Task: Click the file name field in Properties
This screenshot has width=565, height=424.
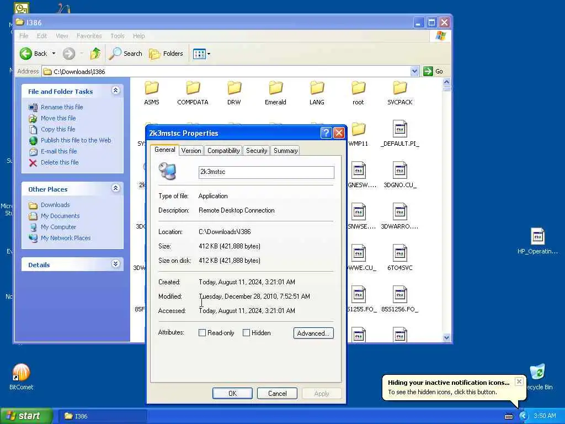Action: (x=266, y=172)
